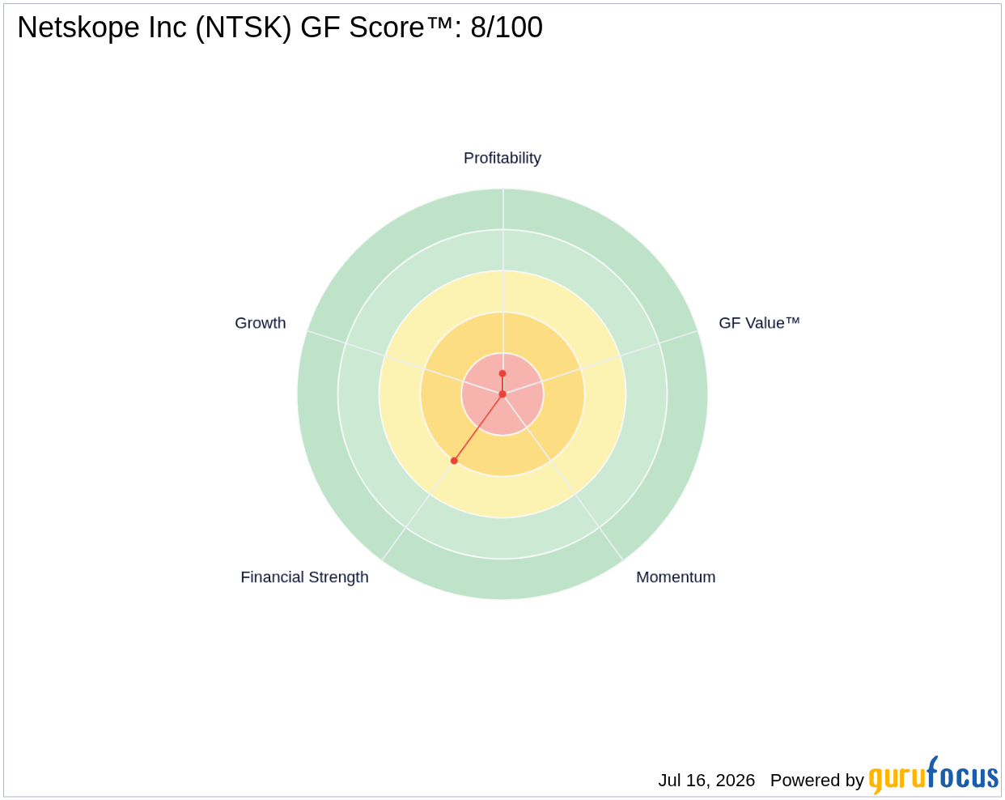Select the Financial Strength data point
This screenshot has width=1005, height=800.
tap(454, 461)
